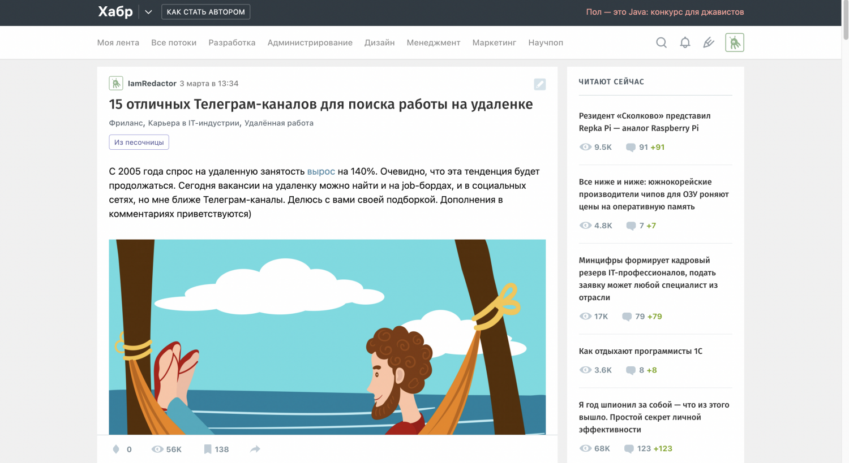Viewport: 849px width, 463px height.
Task: Open the Habr search
Action: (x=661, y=42)
